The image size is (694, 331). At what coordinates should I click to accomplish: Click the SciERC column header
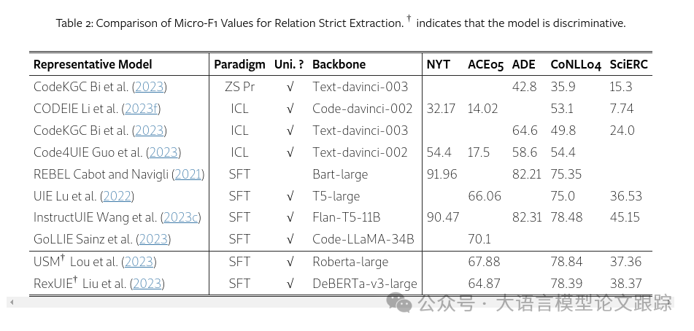tap(628, 64)
